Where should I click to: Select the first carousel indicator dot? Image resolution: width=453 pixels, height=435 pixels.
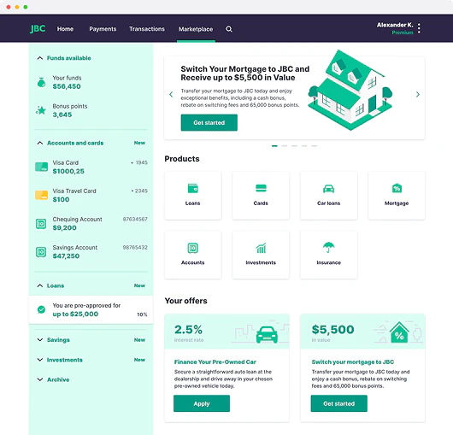(x=274, y=146)
